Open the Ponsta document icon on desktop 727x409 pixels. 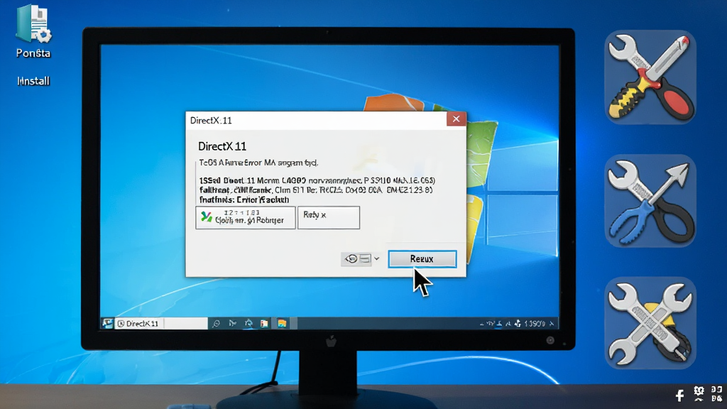tap(33, 24)
